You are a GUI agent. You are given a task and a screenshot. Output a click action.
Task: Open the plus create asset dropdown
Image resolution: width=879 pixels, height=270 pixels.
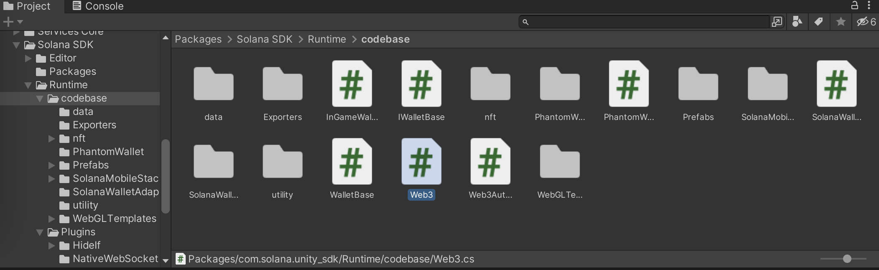coord(13,22)
